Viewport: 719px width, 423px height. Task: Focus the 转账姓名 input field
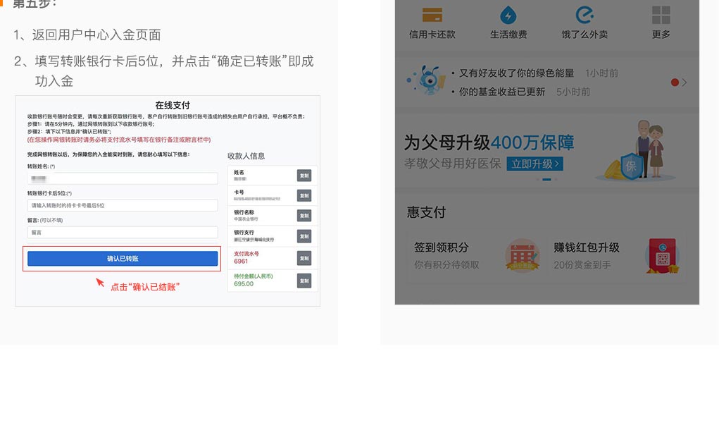coord(123,178)
